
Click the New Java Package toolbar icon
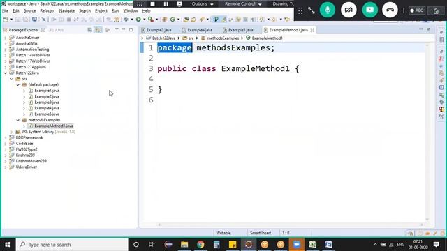click(165, 20)
